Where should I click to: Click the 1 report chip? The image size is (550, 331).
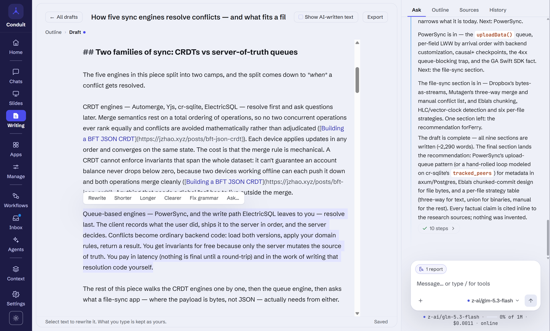(431, 269)
